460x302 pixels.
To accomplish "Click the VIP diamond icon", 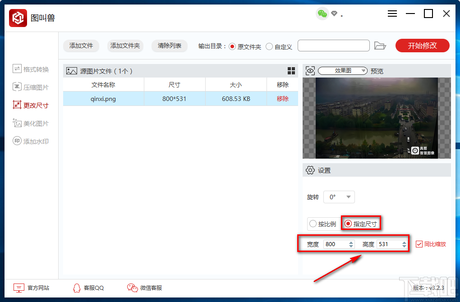I will tap(334, 13).
